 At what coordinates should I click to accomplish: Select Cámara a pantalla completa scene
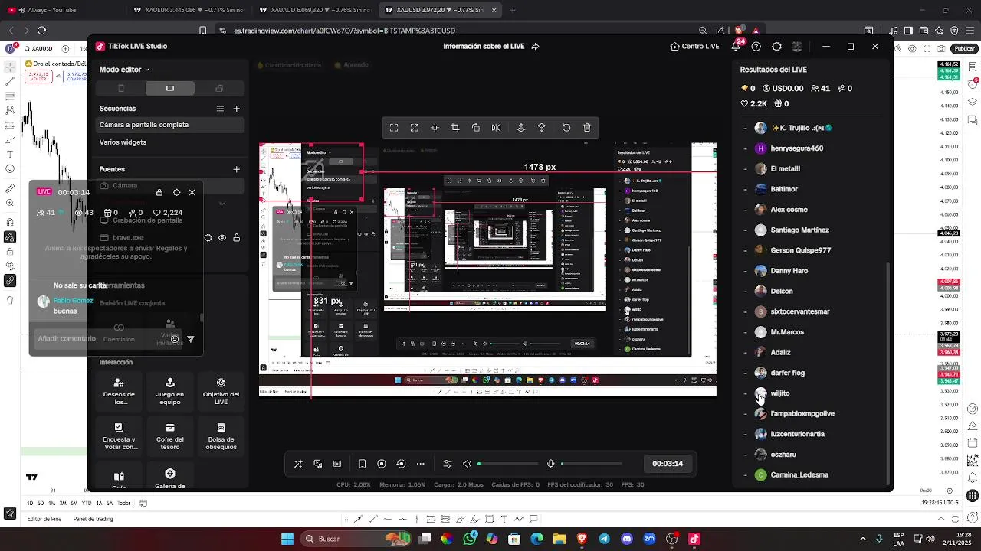(x=170, y=125)
